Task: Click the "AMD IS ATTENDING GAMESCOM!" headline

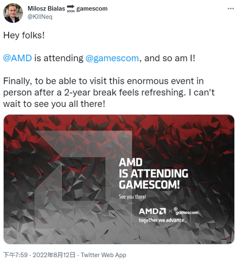Action: coord(153,174)
